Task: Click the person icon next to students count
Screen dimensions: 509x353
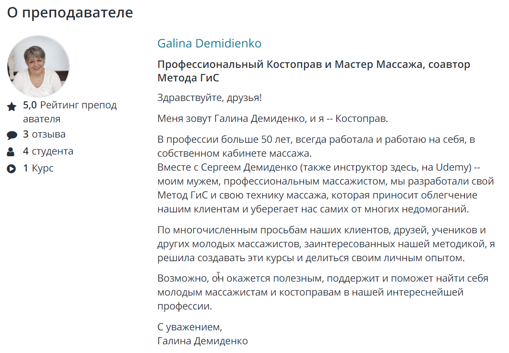Action: click(x=11, y=152)
